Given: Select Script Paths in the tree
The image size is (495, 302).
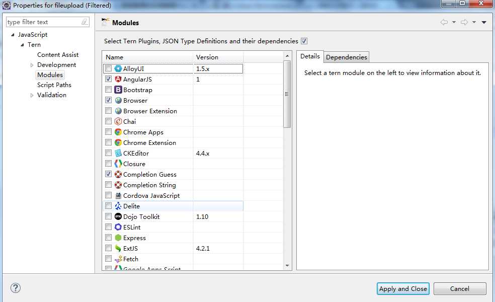Looking at the screenshot, I should point(54,85).
